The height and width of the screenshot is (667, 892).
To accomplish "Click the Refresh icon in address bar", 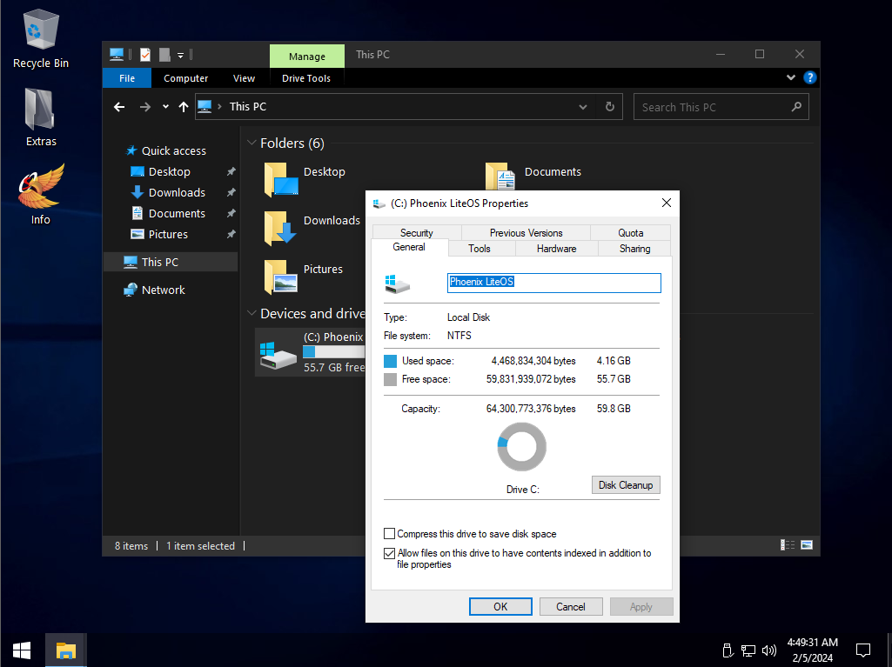I will click(x=610, y=107).
